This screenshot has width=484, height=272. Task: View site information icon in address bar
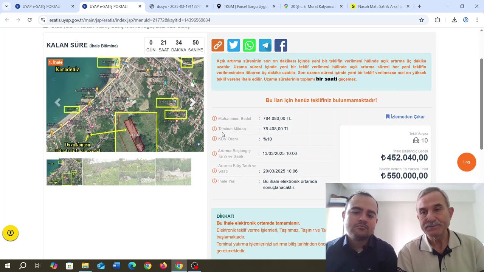[43, 20]
